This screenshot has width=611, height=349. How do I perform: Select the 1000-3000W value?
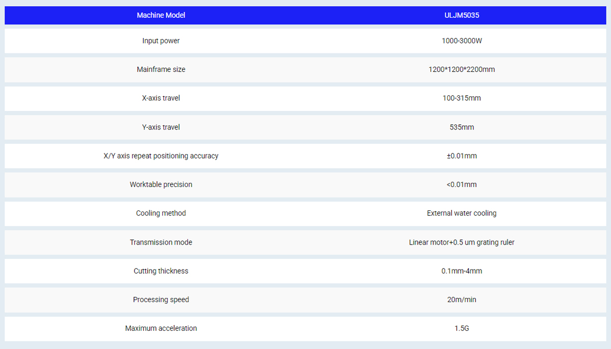point(461,41)
